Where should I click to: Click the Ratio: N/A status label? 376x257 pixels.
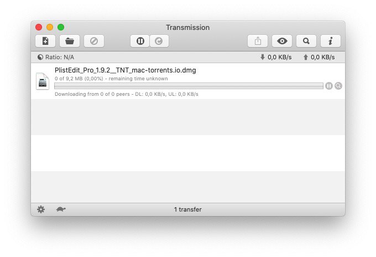pos(60,57)
